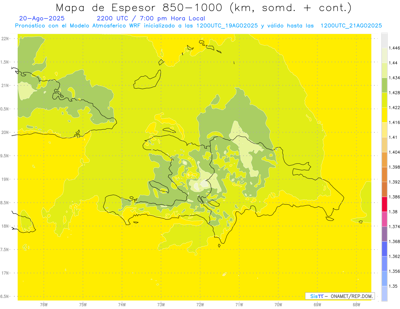Select the orange 1.398–1.404 legend swatch
Viewport: 400px width, 309px height.
pos(384,159)
